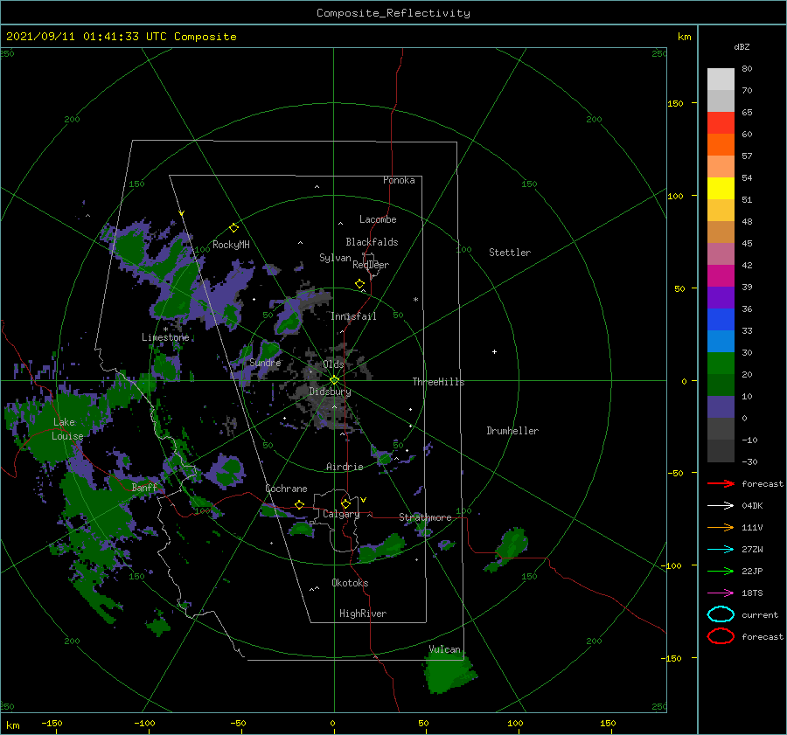Click the Innisfail town label
The width and height of the screenshot is (787, 735).
[353, 316]
